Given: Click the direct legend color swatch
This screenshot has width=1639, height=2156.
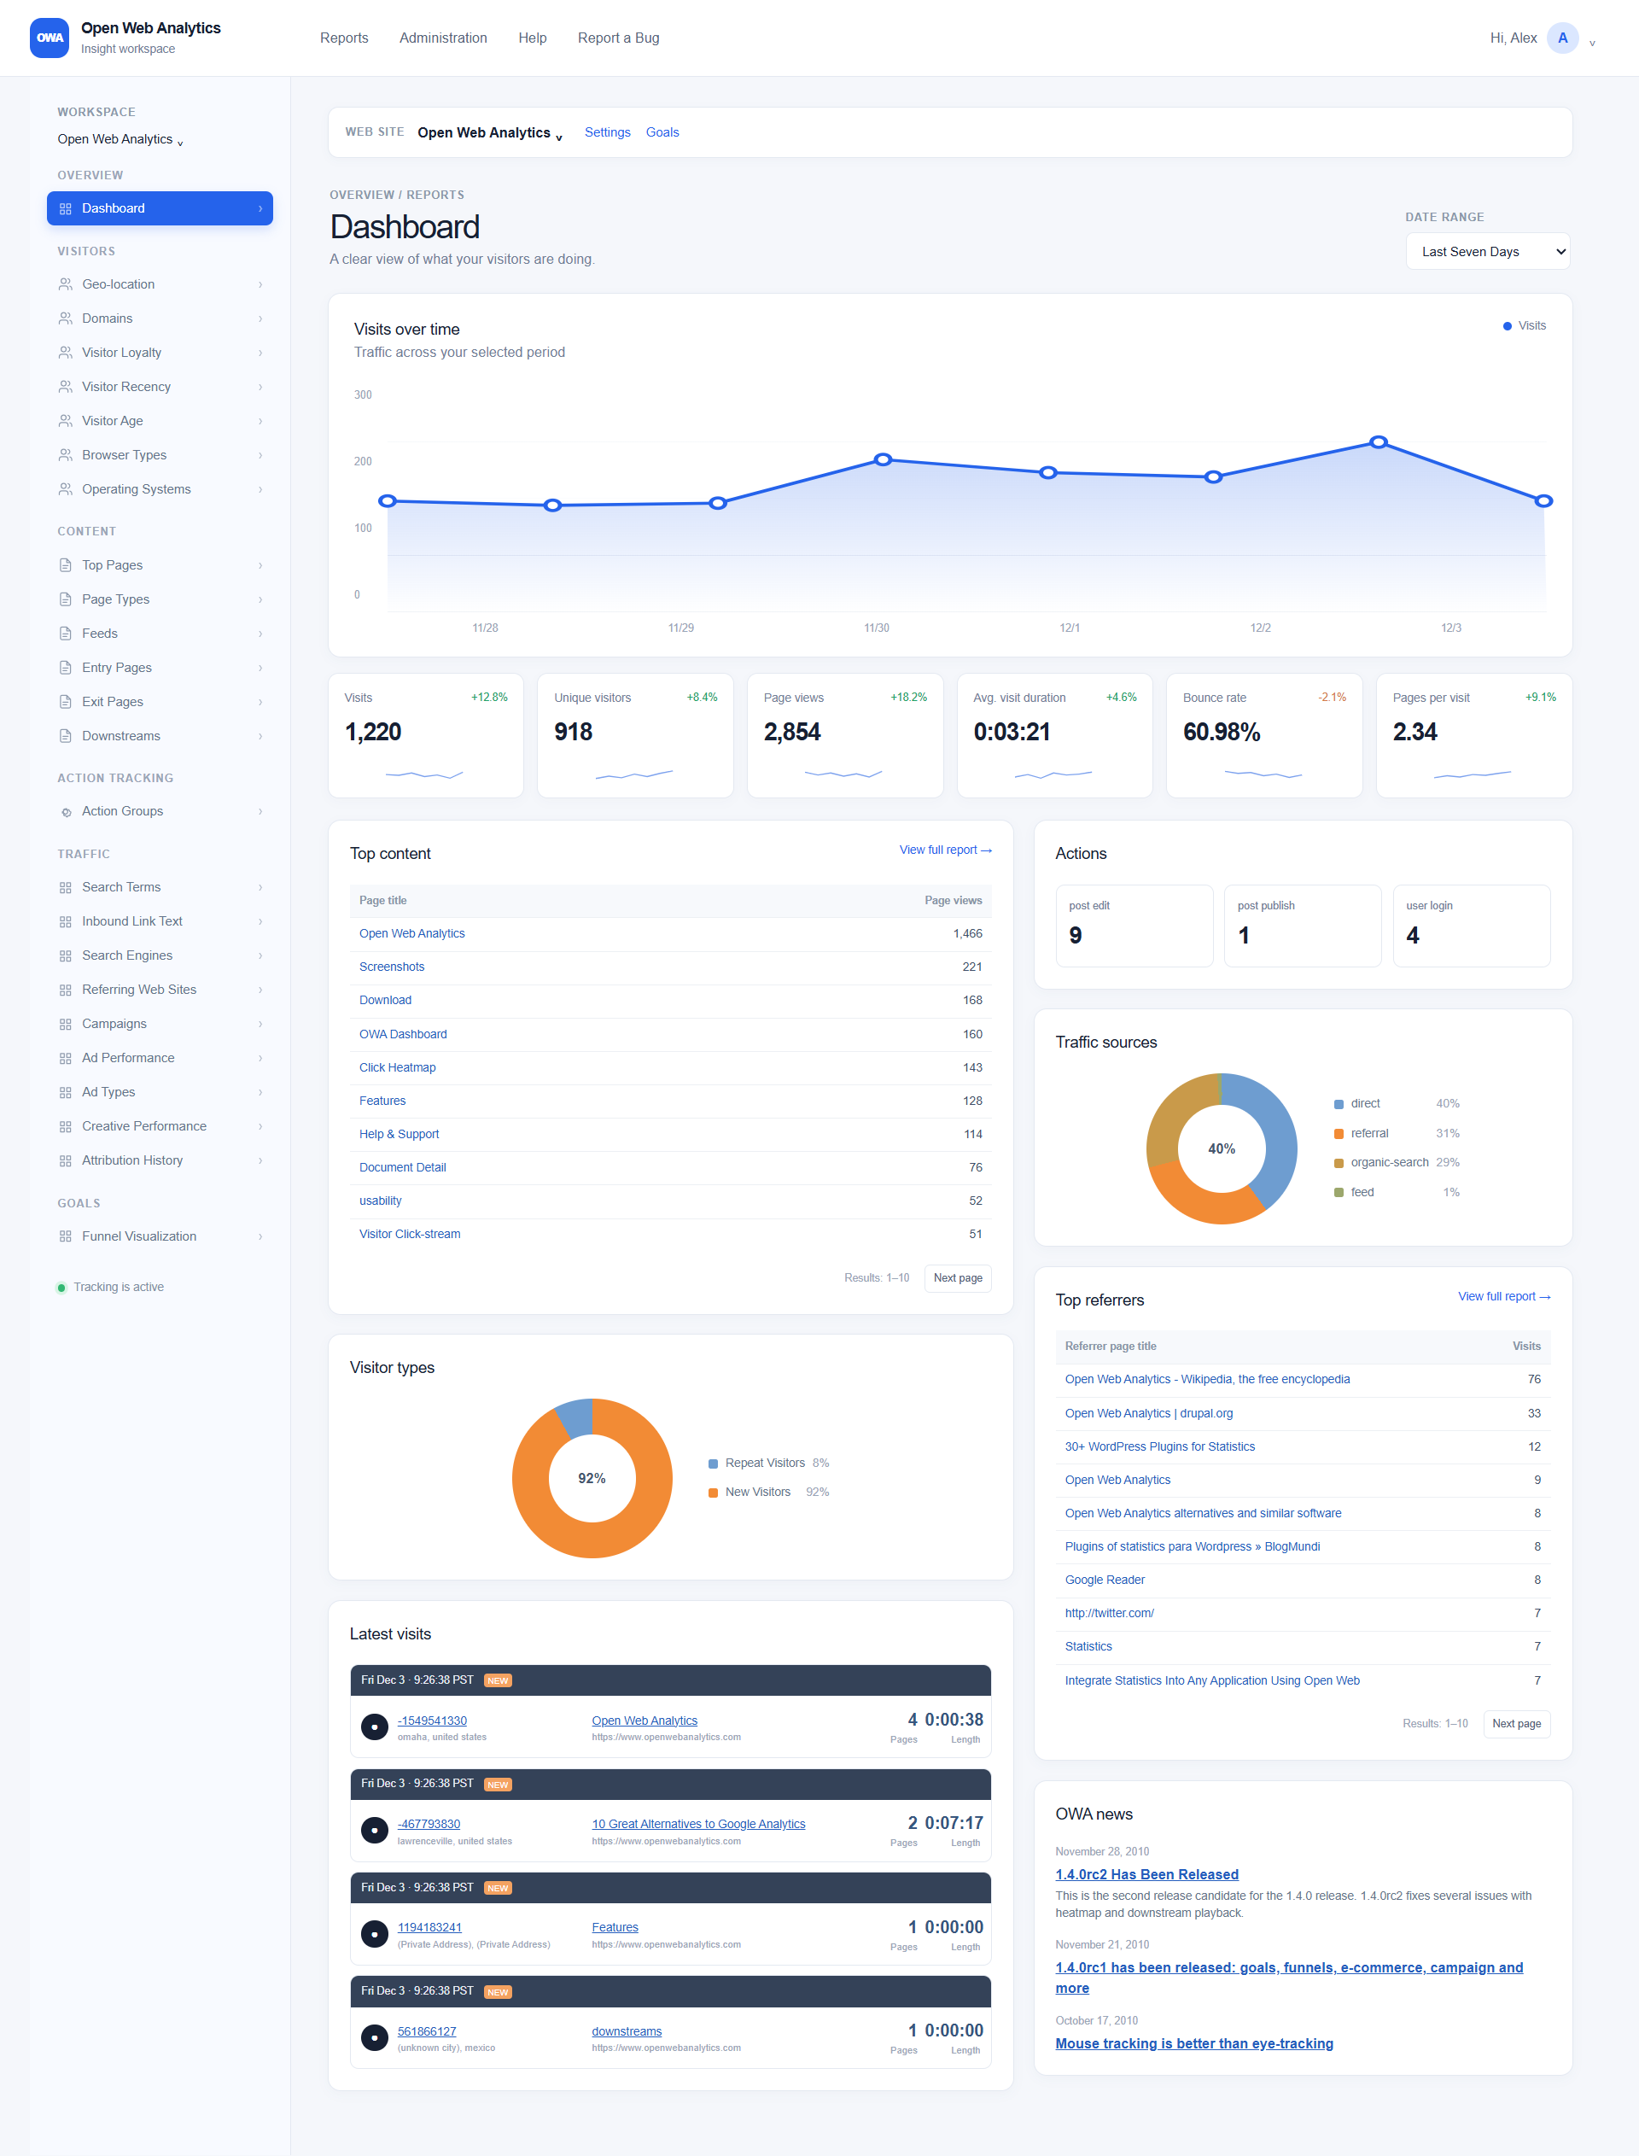Looking at the screenshot, I should (x=1339, y=1104).
